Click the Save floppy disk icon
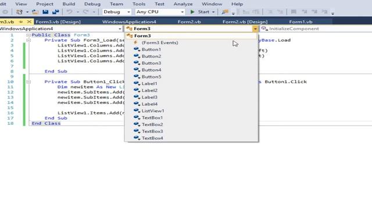Viewport: 372px width, 209px height. [x=45, y=12]
